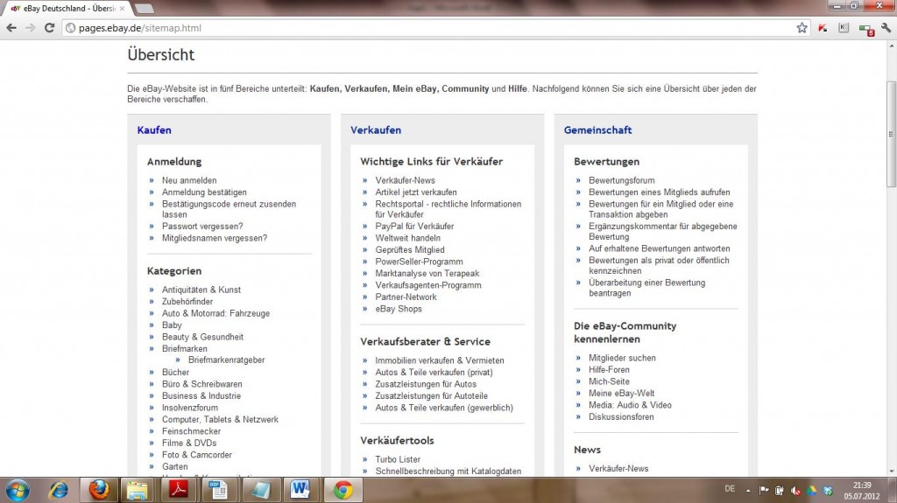Click the page's vertical scrollbar thumb

[891, 134]
